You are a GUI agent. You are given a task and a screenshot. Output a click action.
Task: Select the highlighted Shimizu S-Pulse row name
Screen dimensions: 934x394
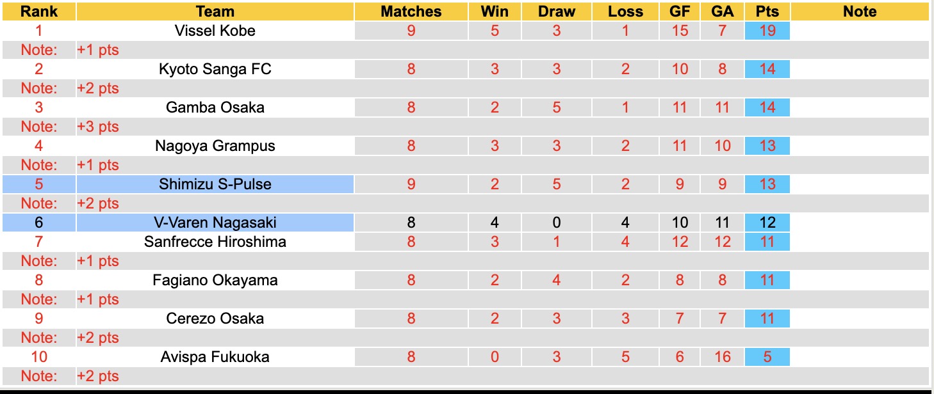(215, 184)
